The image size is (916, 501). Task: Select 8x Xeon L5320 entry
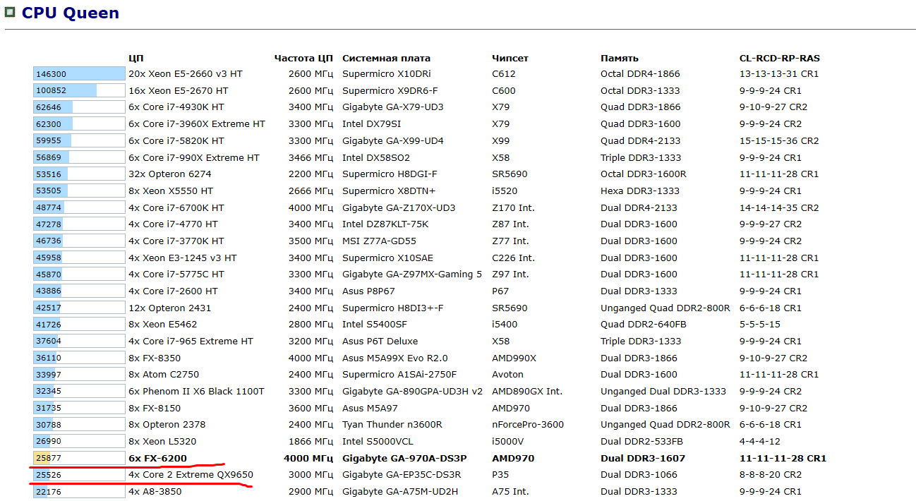(163, 441)
